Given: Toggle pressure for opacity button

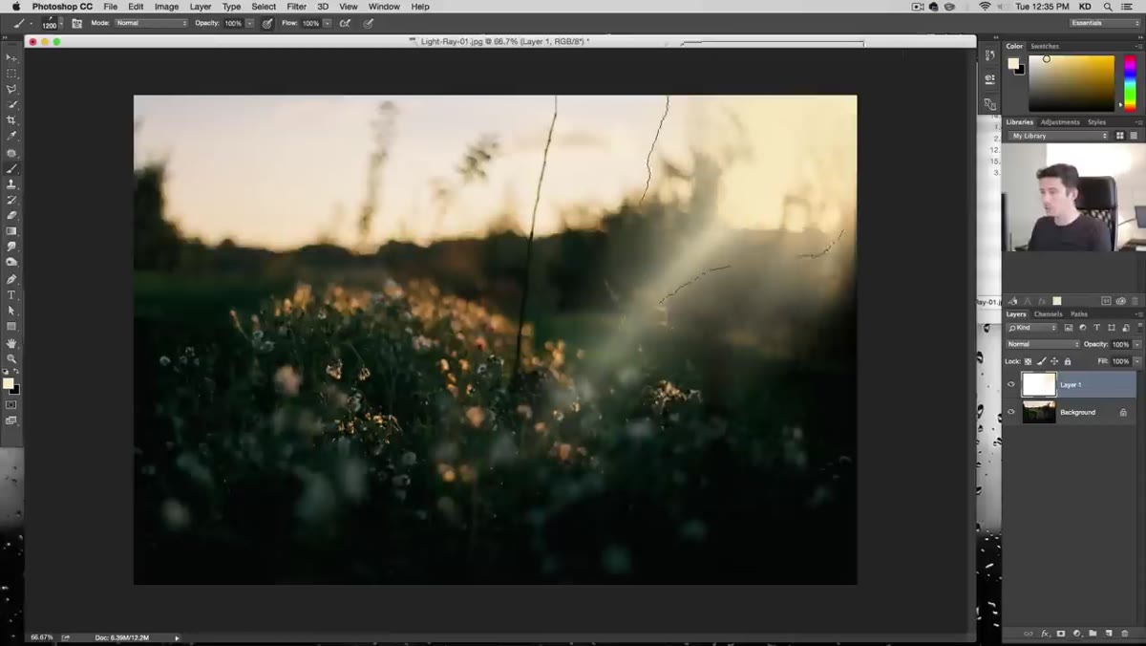Looking at the screenshot, I should (x=266, y=23).
